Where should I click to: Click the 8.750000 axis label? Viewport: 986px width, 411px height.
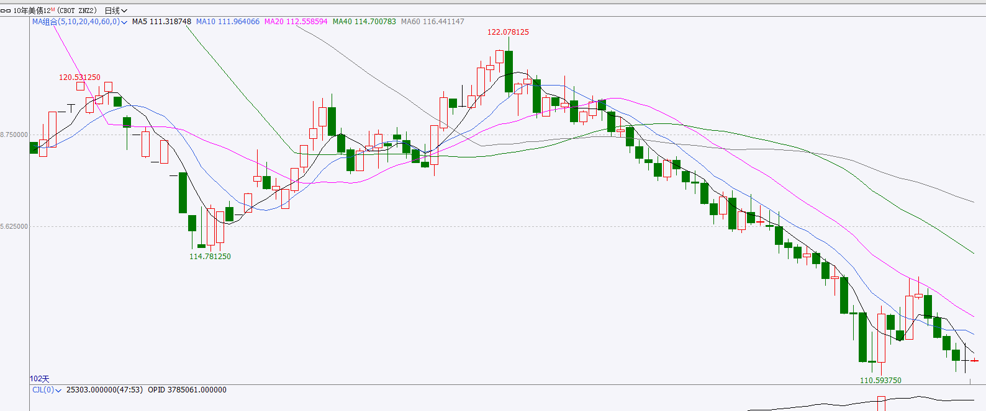tap(14, 135)
